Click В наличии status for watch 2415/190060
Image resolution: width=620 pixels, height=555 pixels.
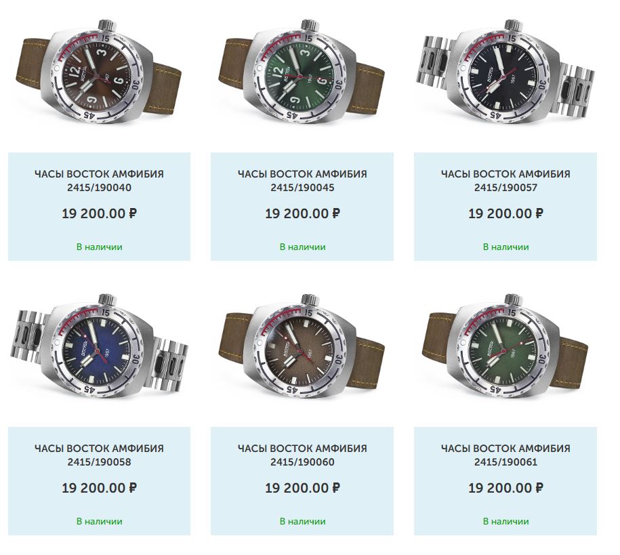point(302,521)
